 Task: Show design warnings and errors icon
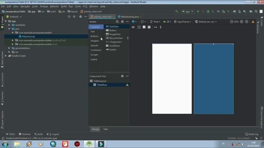253,22
